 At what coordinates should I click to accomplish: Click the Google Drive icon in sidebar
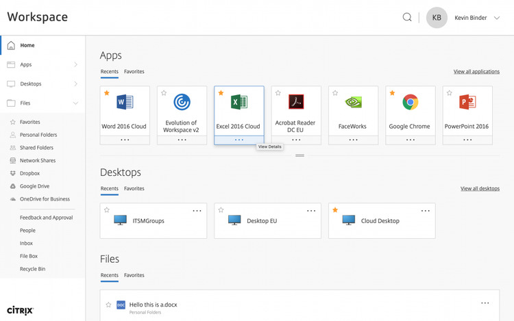click(x=13, y=186)
